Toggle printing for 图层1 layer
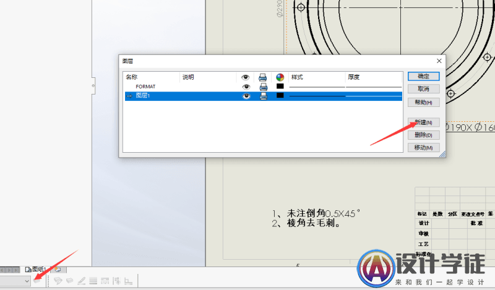 [264, 96]
